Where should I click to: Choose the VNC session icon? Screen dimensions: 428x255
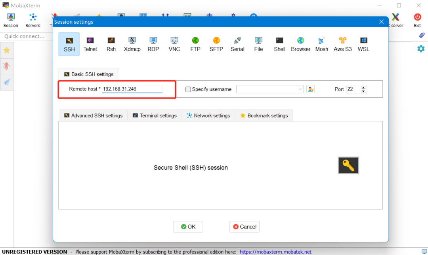174,44
